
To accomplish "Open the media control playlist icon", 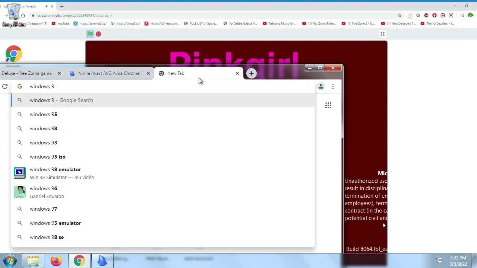I will pos(462,15).
